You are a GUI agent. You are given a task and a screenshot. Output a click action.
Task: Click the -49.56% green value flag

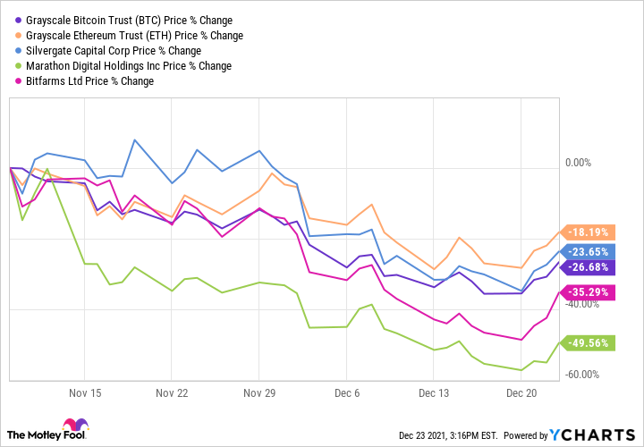588,342
